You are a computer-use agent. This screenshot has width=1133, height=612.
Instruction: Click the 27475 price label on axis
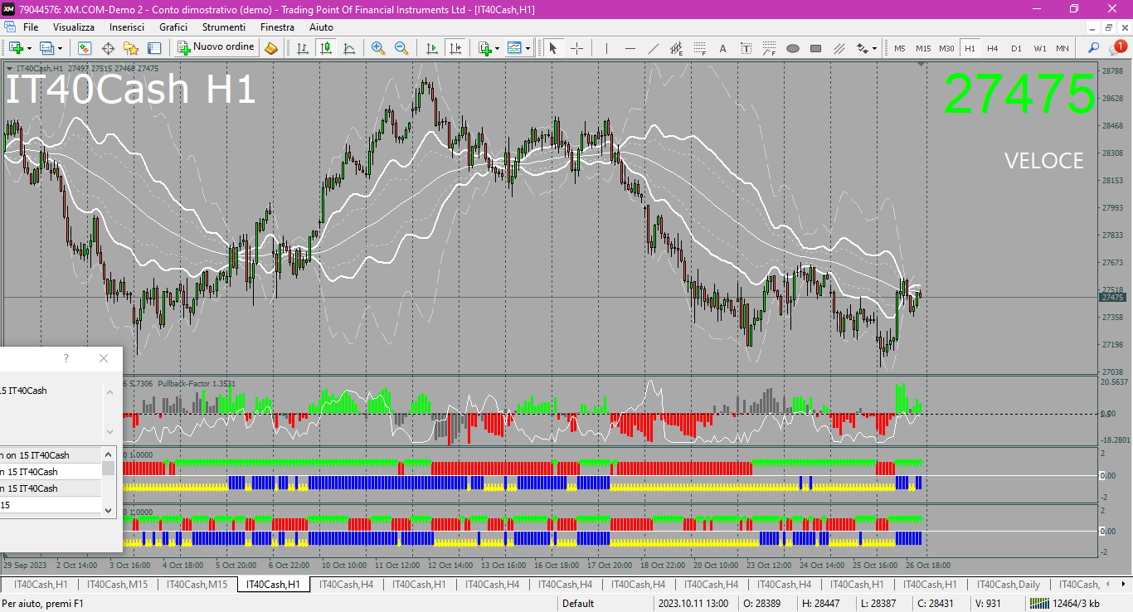click(x=1111, y=297)
